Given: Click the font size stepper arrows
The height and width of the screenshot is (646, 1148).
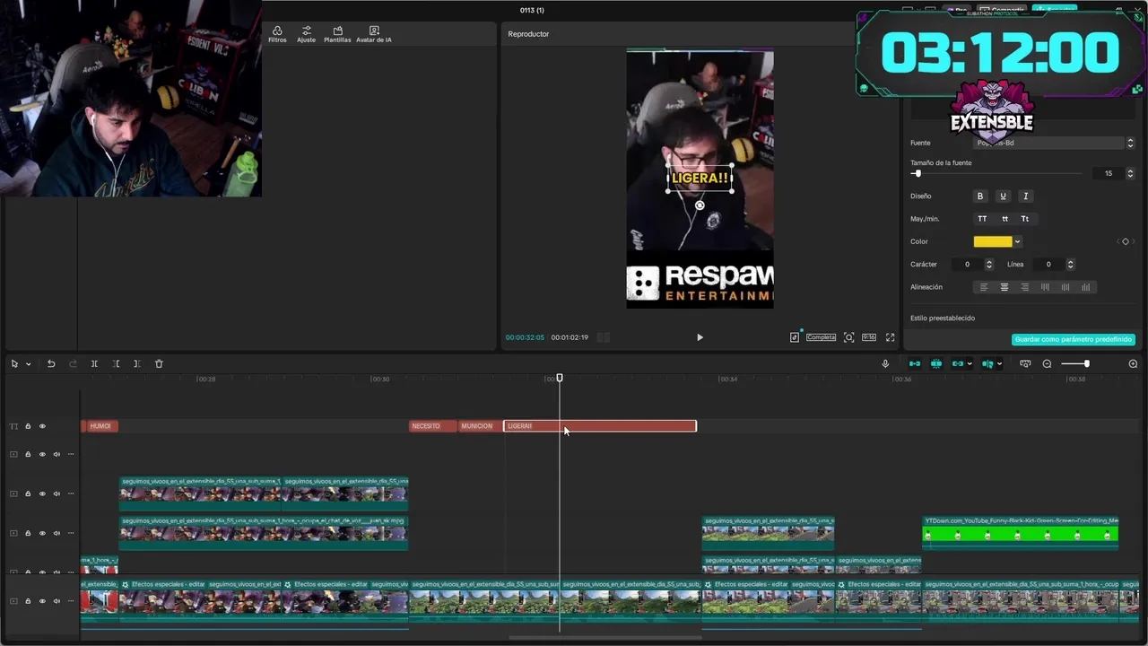Looking at the screenshot, I should (x=1130, y=173).
